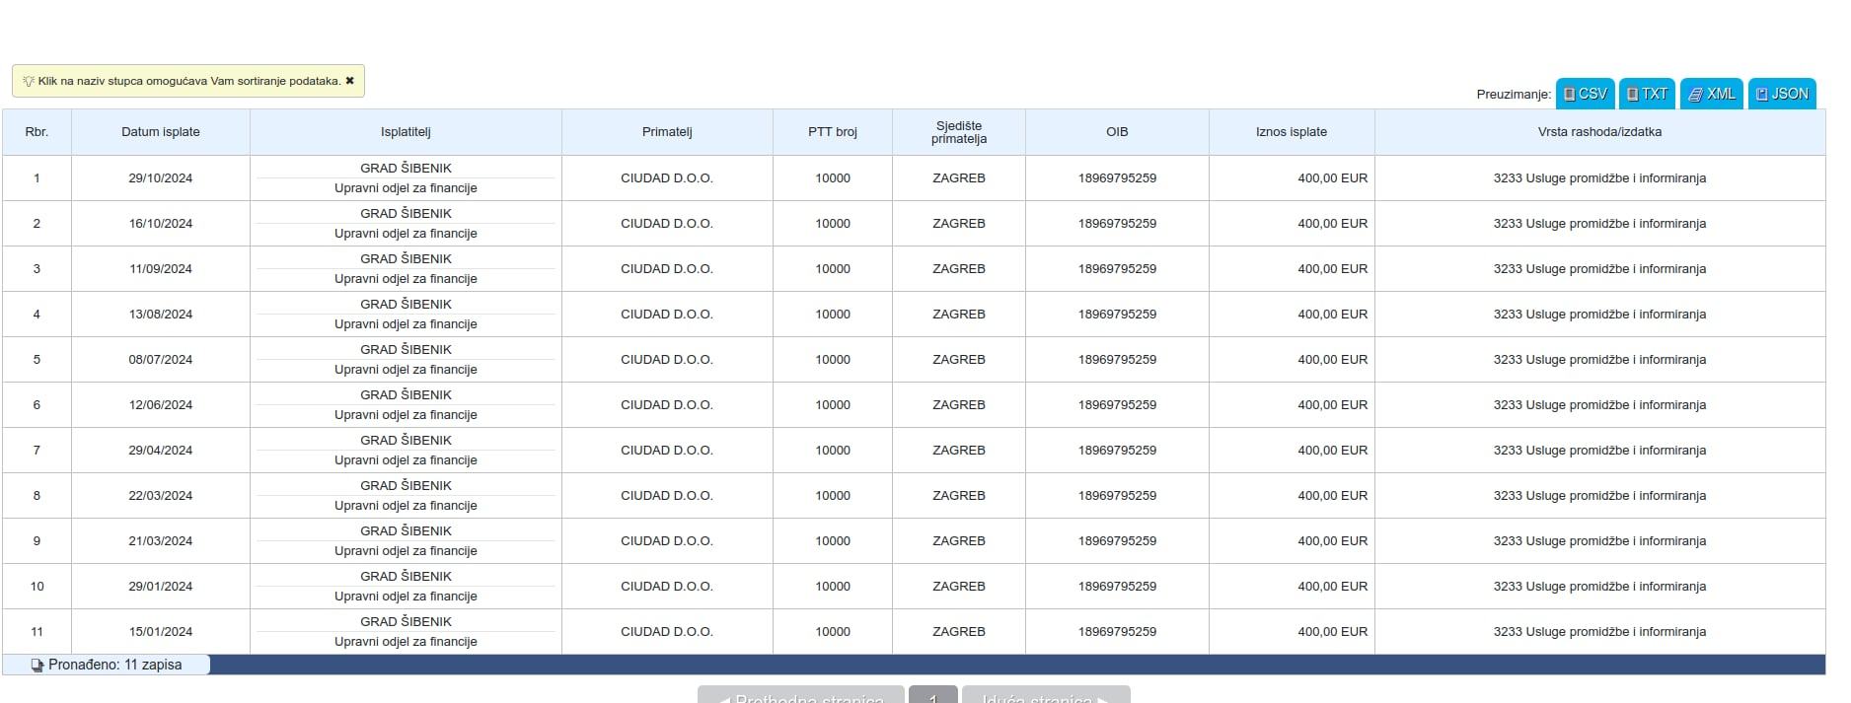
Task: Select page 1 in pagination
Action: click(932, 696)
